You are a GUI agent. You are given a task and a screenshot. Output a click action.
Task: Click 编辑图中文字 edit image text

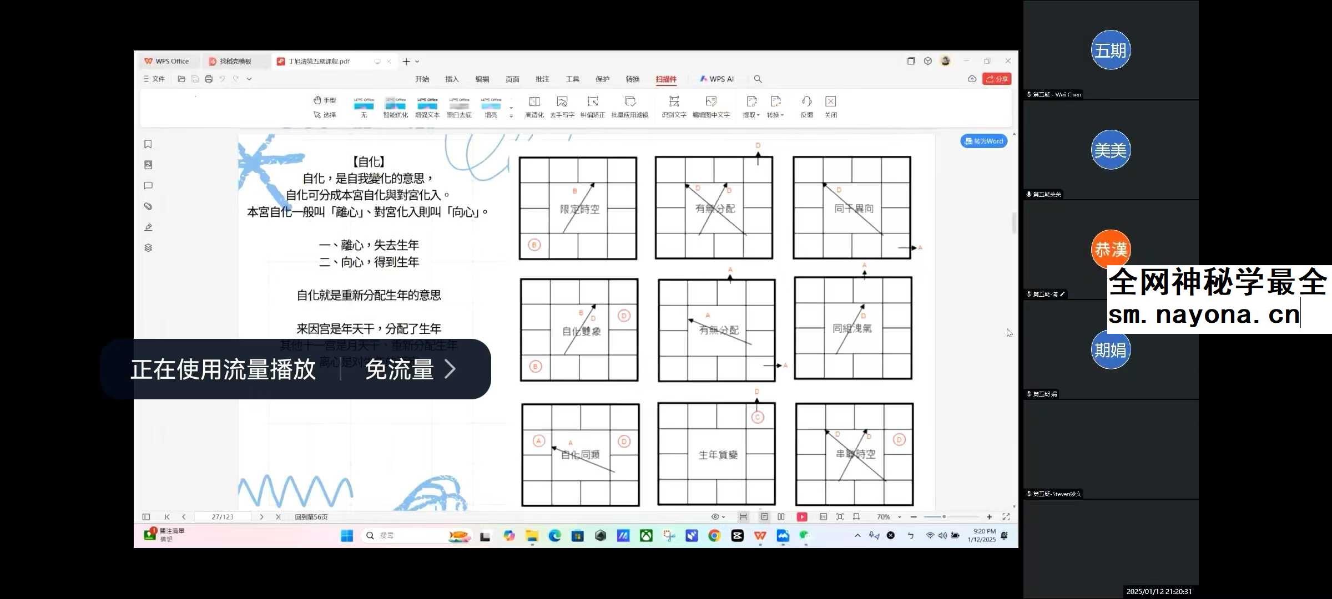click(711, 107)
